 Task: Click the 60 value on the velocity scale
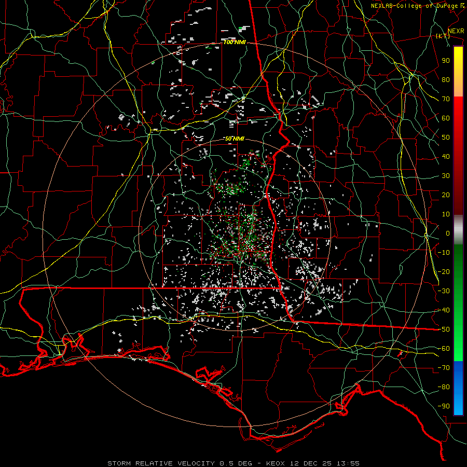[x=446, y=118]
